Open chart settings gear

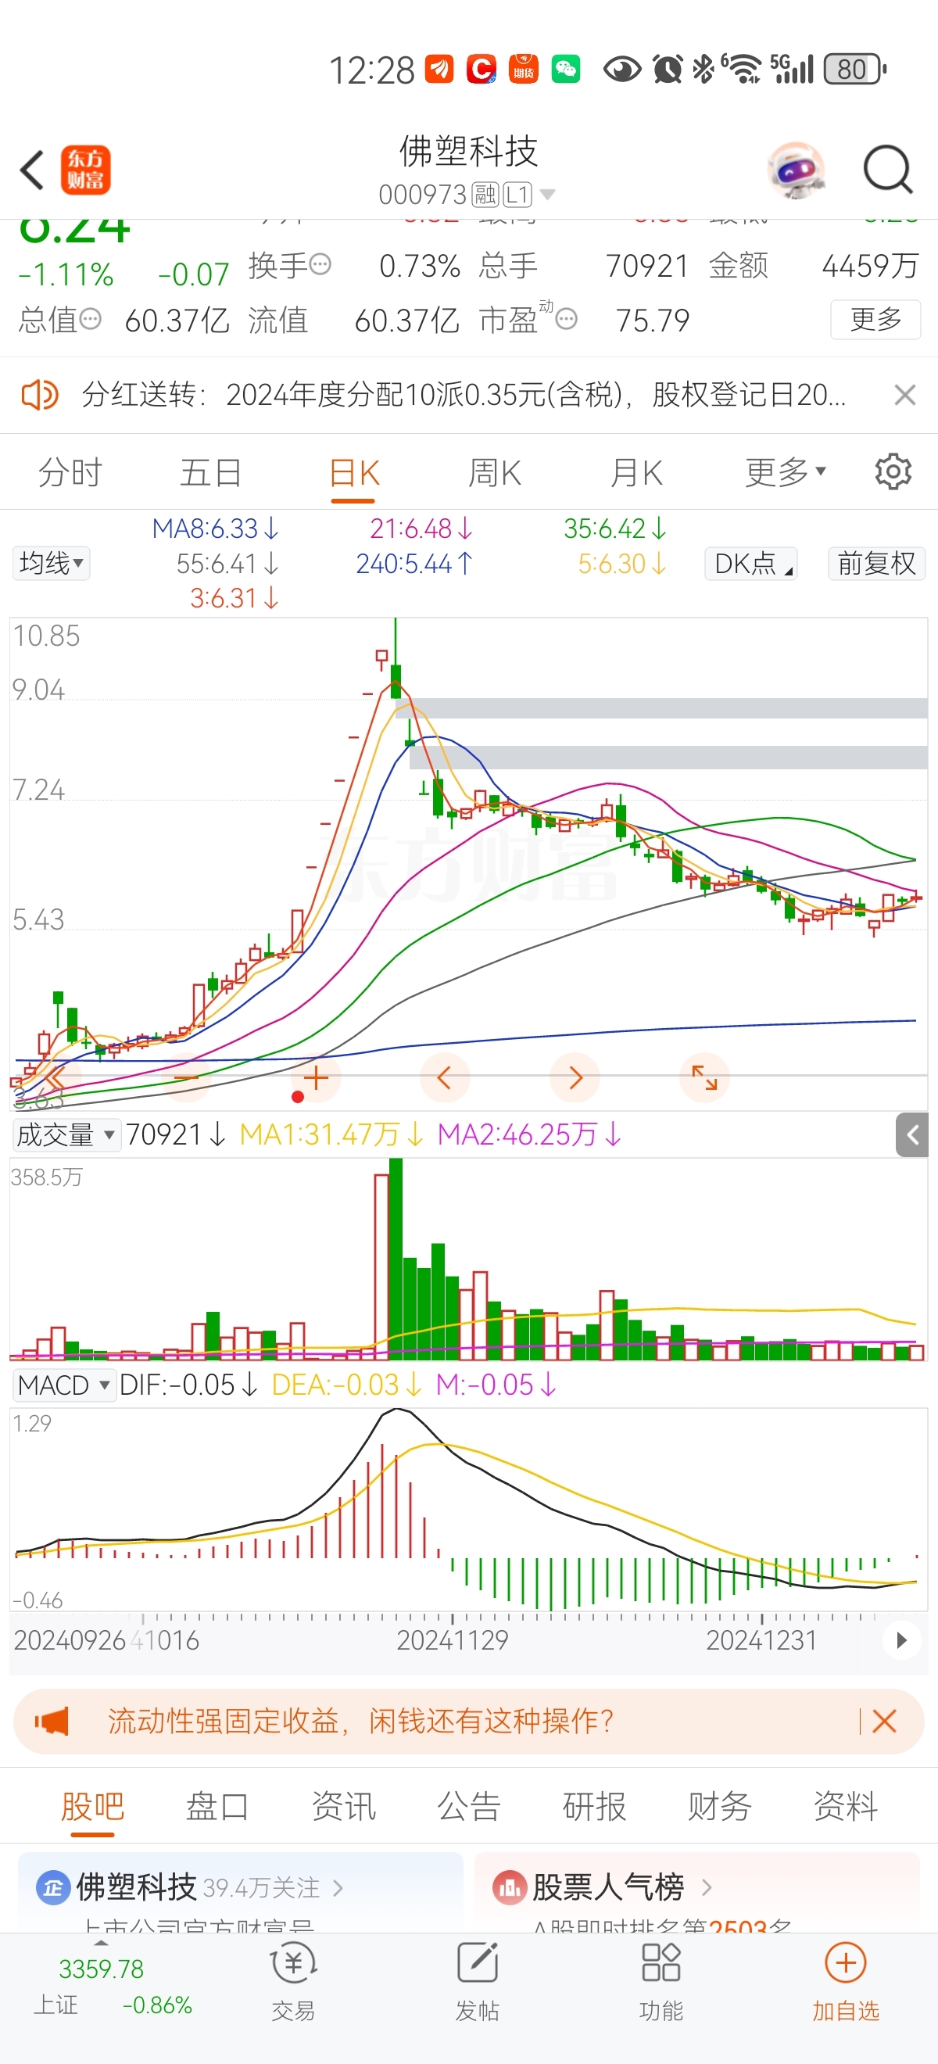[893, 472]
